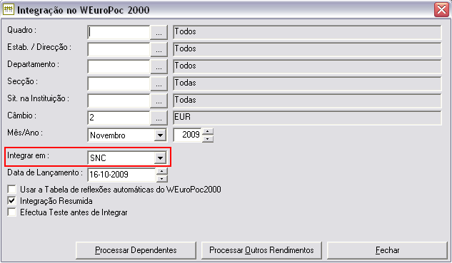Increase the year with the up arrow
Image resolution: width=452 pixels, height=263 pixels.
click(x=208, y=132)
